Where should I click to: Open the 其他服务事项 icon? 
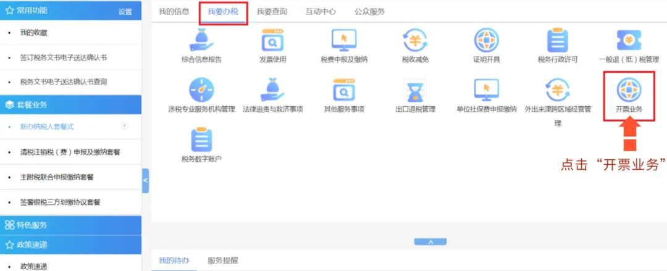(344, 90)
